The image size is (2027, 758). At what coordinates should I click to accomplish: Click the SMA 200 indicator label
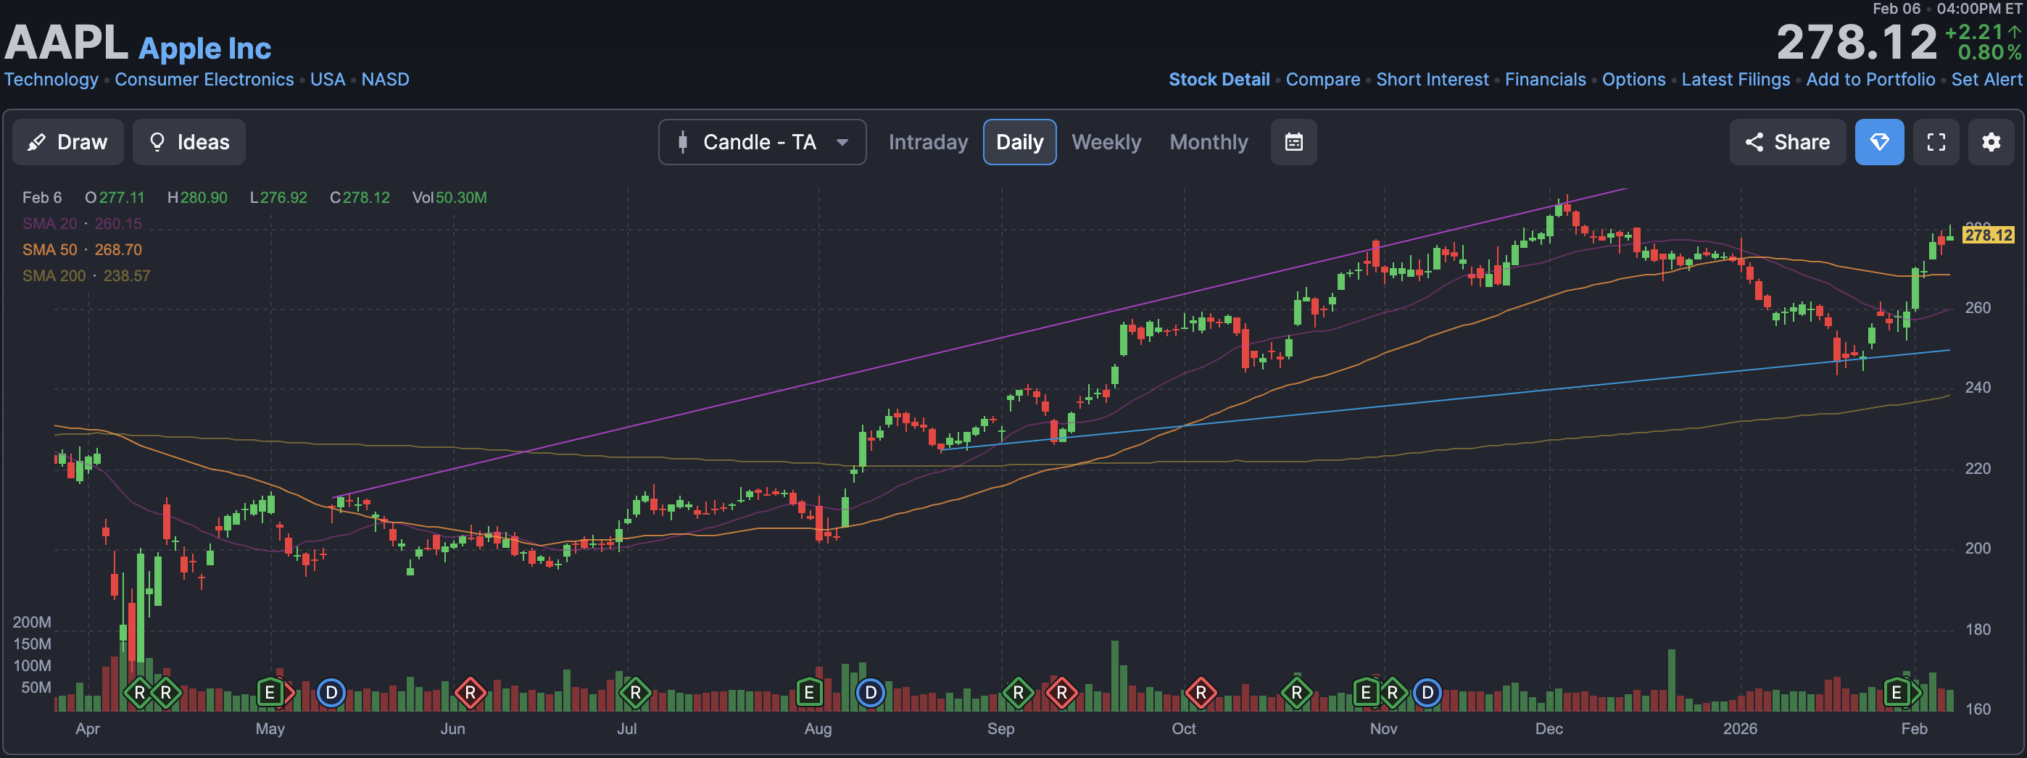86,275
